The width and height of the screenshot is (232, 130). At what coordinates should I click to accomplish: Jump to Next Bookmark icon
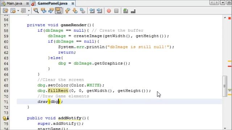click(x=75, y=10)
